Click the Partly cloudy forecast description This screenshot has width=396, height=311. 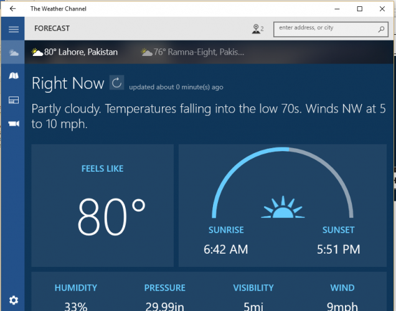point(209,116)
